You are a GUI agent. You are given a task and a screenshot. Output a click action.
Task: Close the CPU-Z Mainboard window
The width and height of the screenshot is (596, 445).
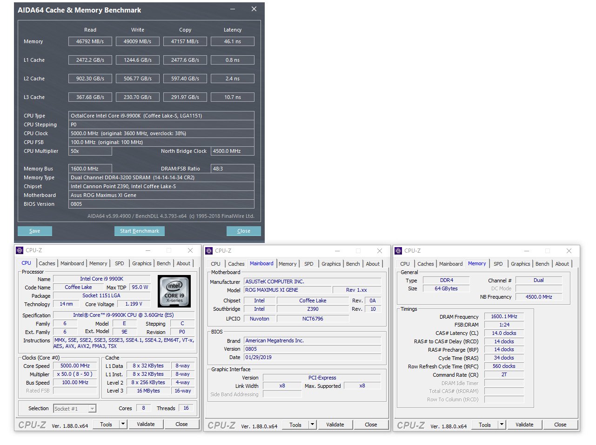click(379, 251)
